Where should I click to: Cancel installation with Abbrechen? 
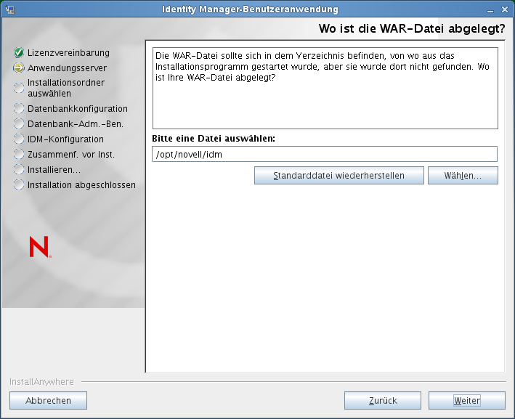pyautogui.click(x=48, y=400)
